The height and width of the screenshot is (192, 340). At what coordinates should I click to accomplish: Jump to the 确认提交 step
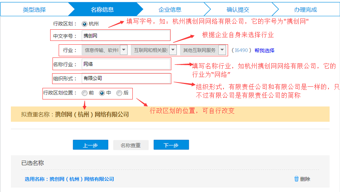(x=238, y=9)
